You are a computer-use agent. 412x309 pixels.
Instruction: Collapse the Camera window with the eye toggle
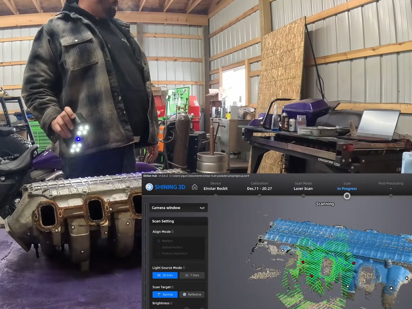click(202, 208)
